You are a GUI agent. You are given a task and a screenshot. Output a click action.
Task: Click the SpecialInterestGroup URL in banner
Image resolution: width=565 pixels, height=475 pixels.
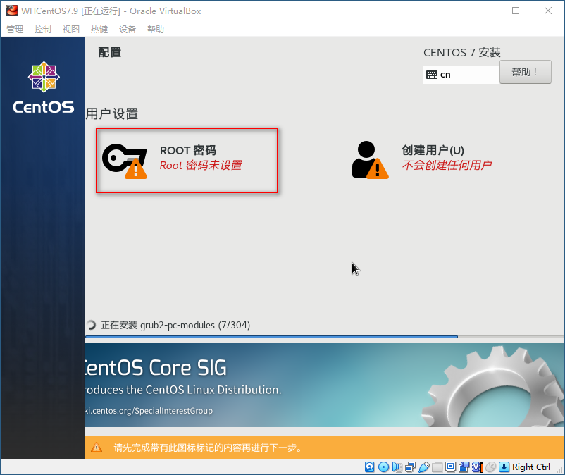149,411
